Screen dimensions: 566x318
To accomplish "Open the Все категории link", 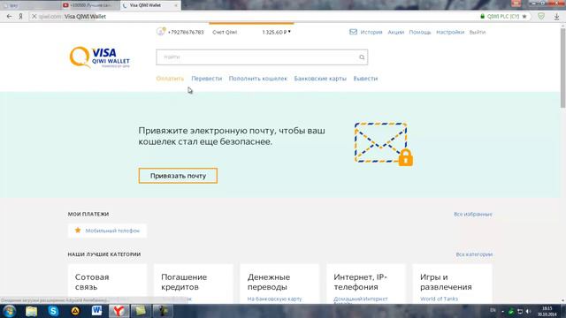I will pos(474,254).
